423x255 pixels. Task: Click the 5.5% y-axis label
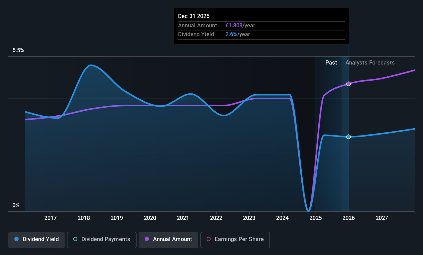[x=18, y=50]
